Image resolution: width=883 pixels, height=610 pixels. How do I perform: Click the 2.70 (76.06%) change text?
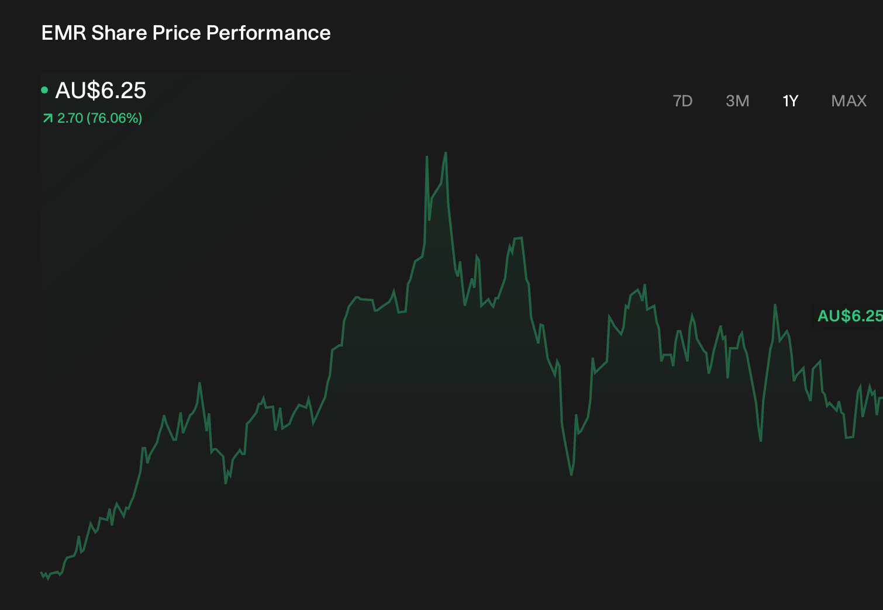(x=100, y=118)
